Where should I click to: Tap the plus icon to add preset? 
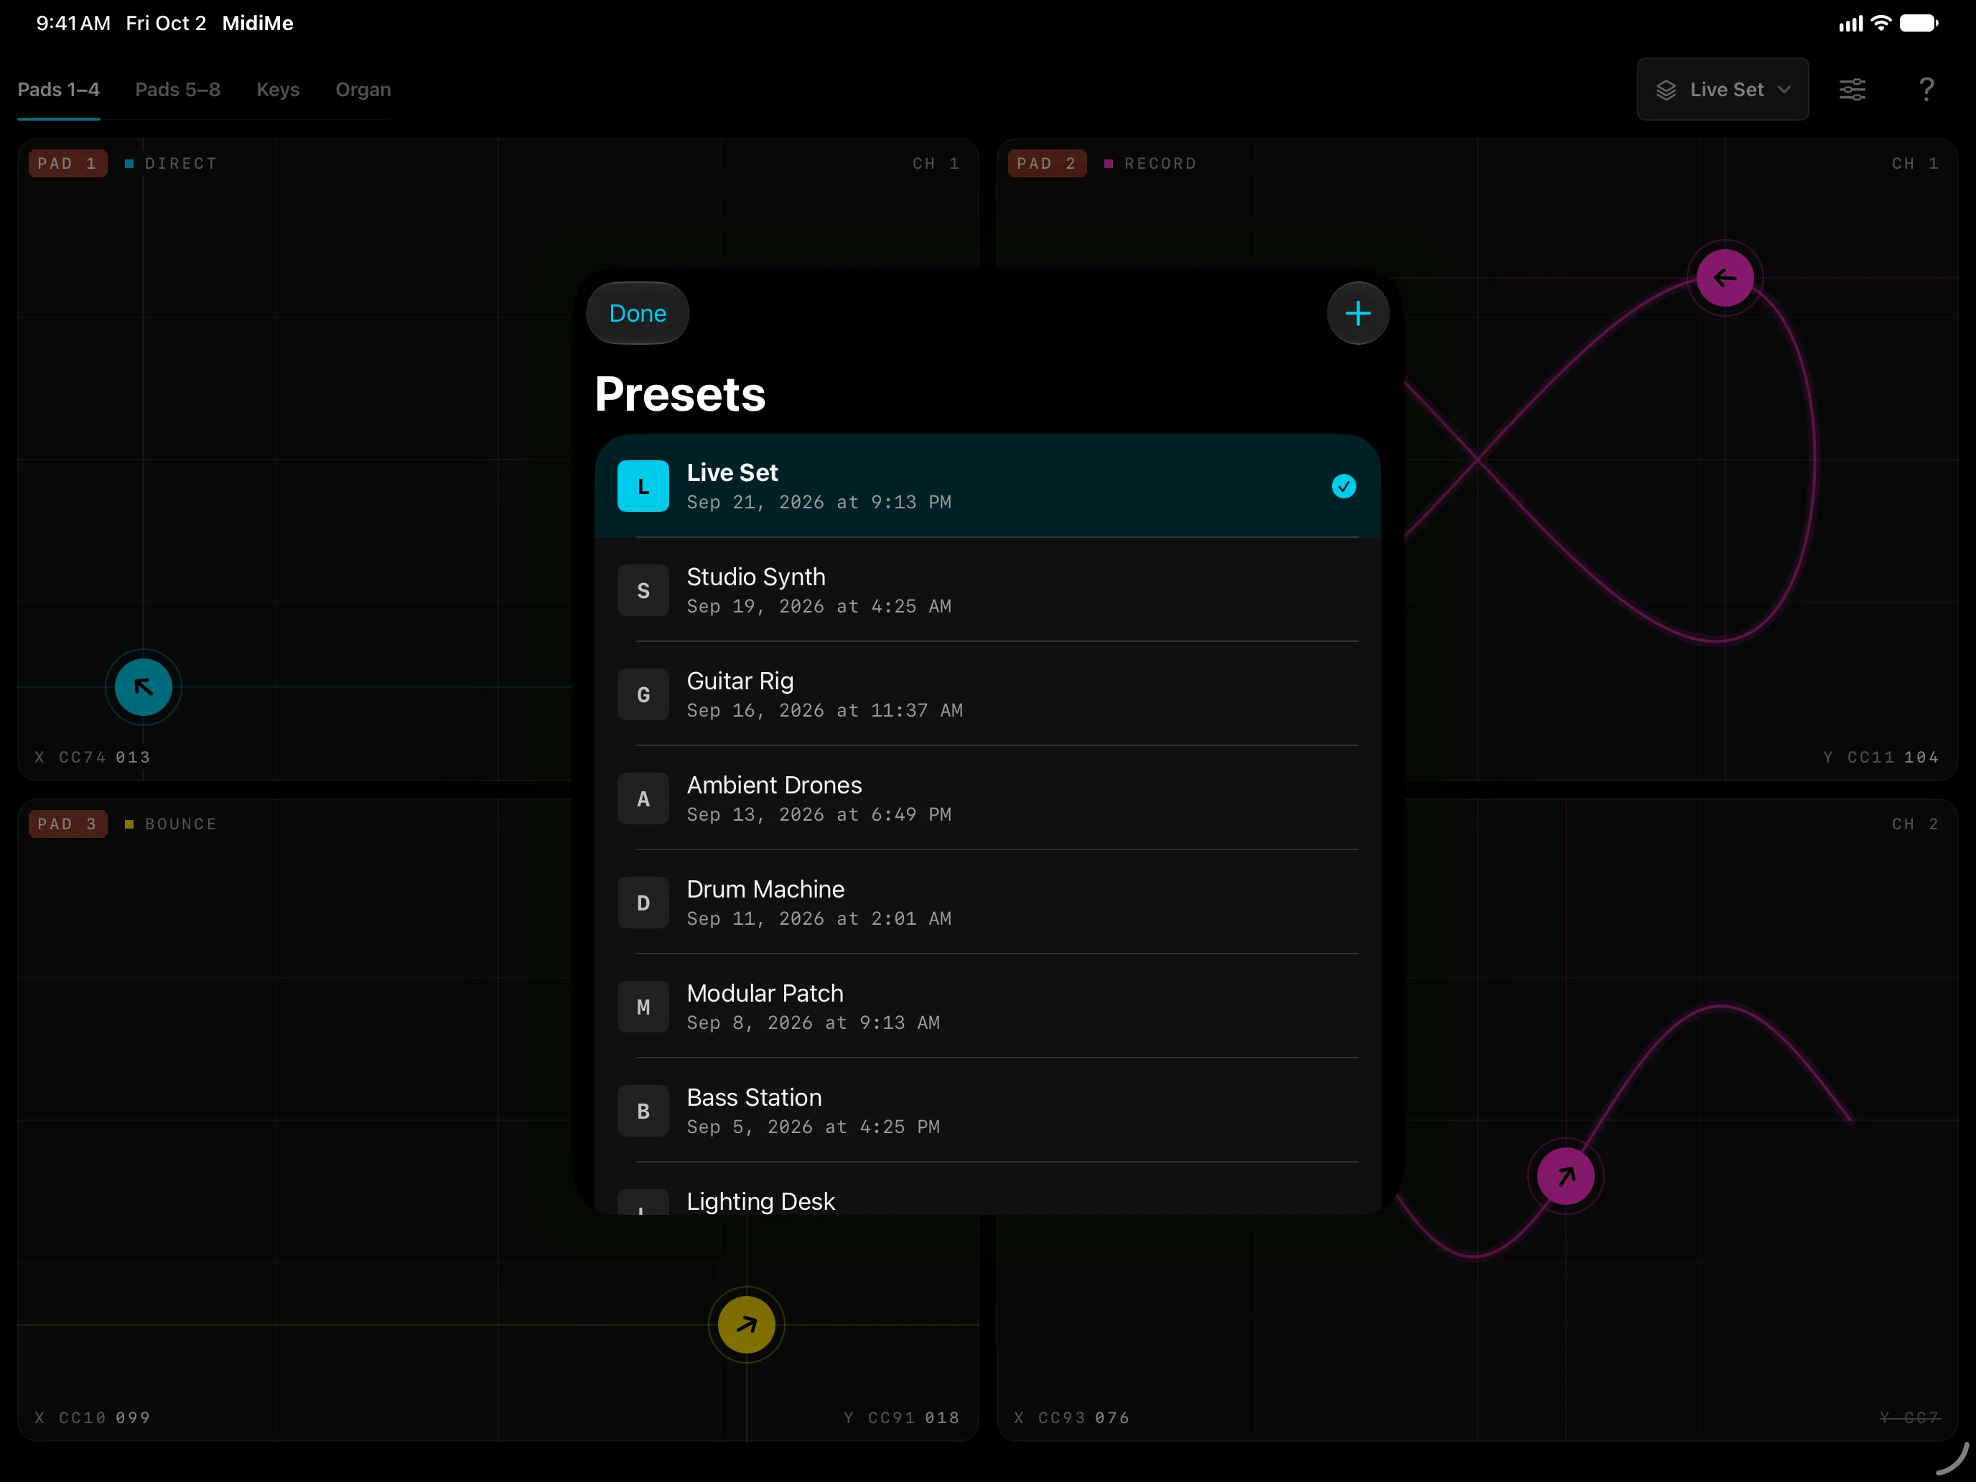[x=1358, y=314]
